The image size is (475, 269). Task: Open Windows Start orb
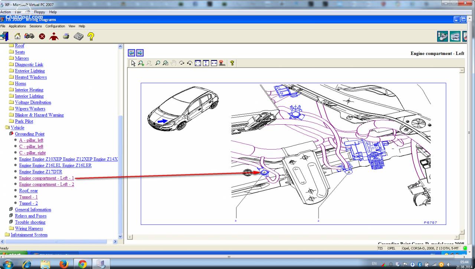8,264
